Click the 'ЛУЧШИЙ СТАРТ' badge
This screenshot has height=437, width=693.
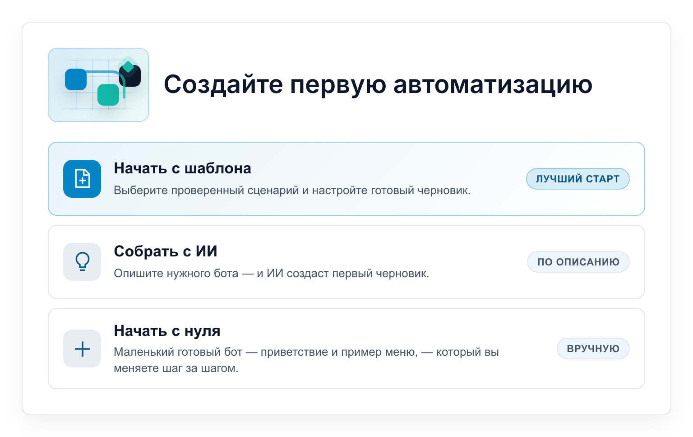[x=578, y=179]
